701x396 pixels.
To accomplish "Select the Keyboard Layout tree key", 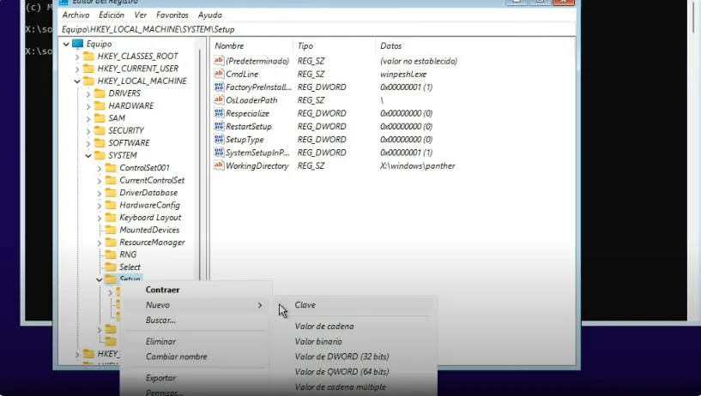I will click(149, 218).
